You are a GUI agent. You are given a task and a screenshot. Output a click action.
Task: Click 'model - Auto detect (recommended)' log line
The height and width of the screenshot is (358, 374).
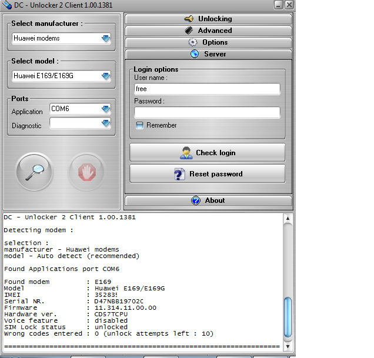click(72, 256)
